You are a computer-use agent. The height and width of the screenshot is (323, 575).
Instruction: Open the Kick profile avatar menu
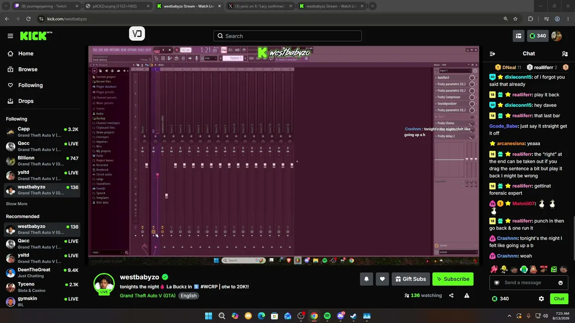[557, 36]
